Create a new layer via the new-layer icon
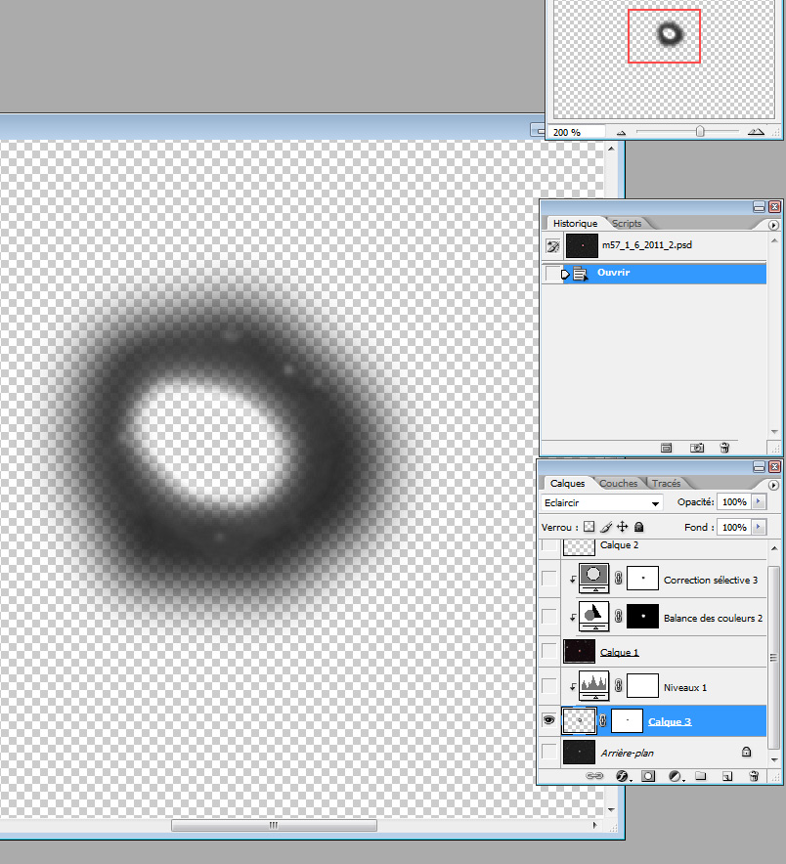Image resolution: width=786 pixels, height=864 pixels. click(727, 776)
